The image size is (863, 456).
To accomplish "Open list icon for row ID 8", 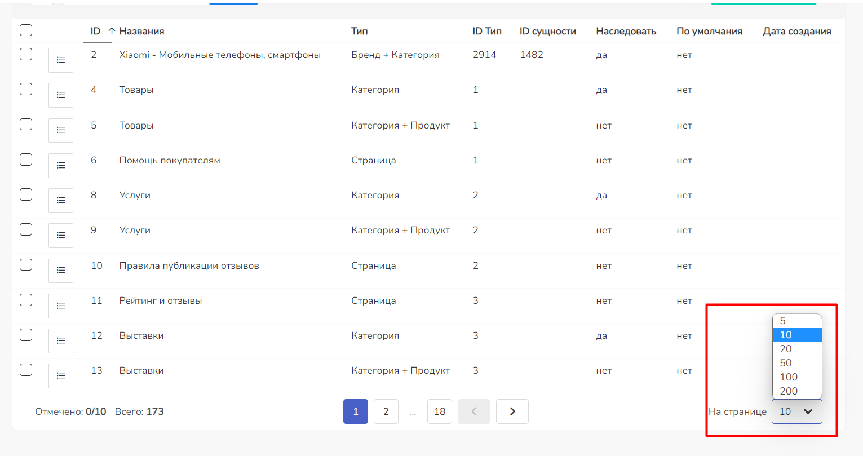I will tap(61, 201).
